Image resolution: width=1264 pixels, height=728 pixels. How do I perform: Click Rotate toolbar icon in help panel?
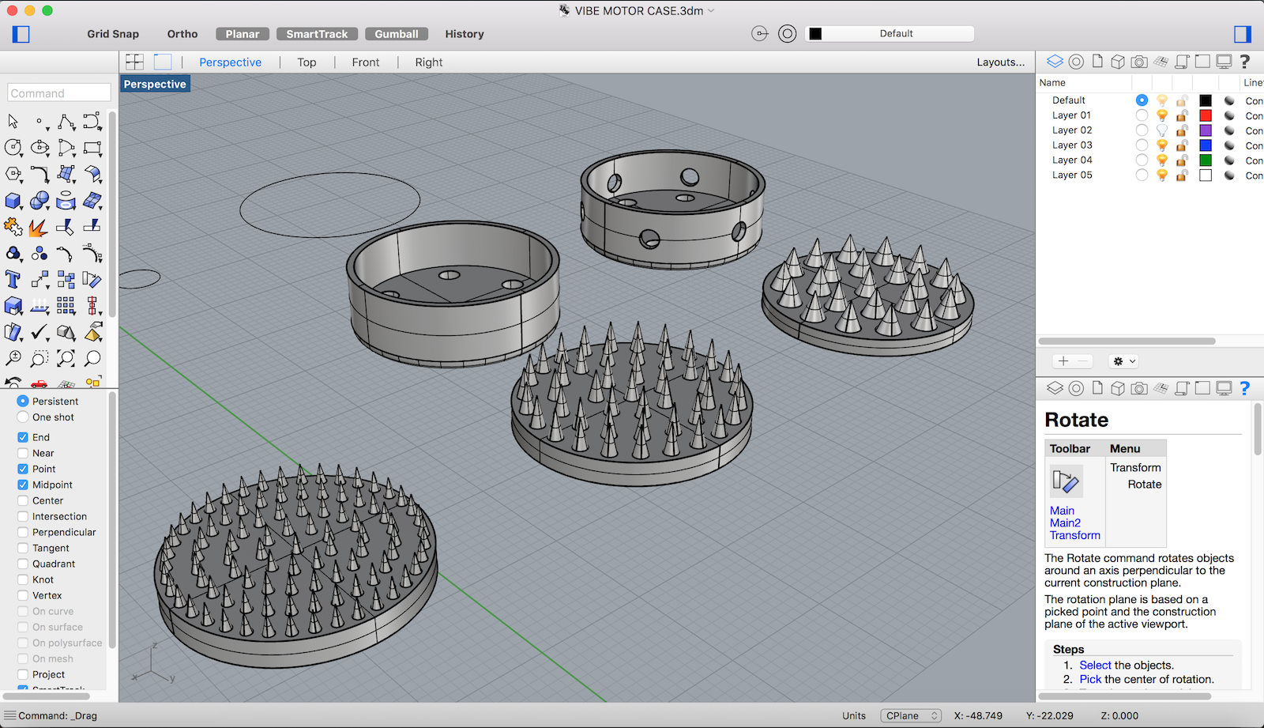[x=1066, y=481]
